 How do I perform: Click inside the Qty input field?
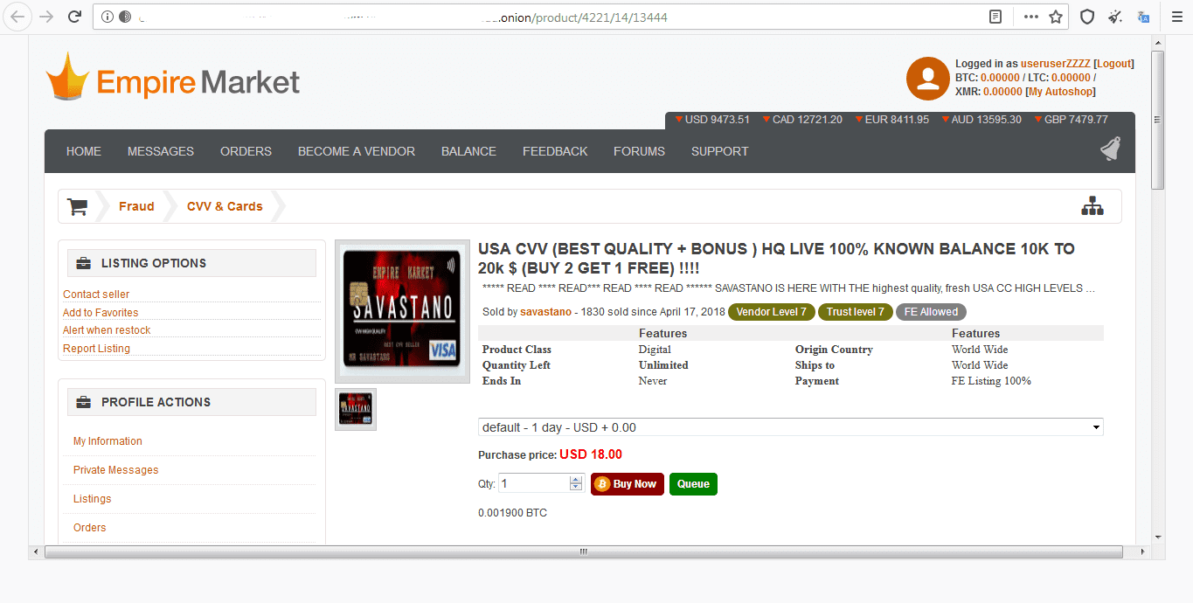[x=533, y=483]
